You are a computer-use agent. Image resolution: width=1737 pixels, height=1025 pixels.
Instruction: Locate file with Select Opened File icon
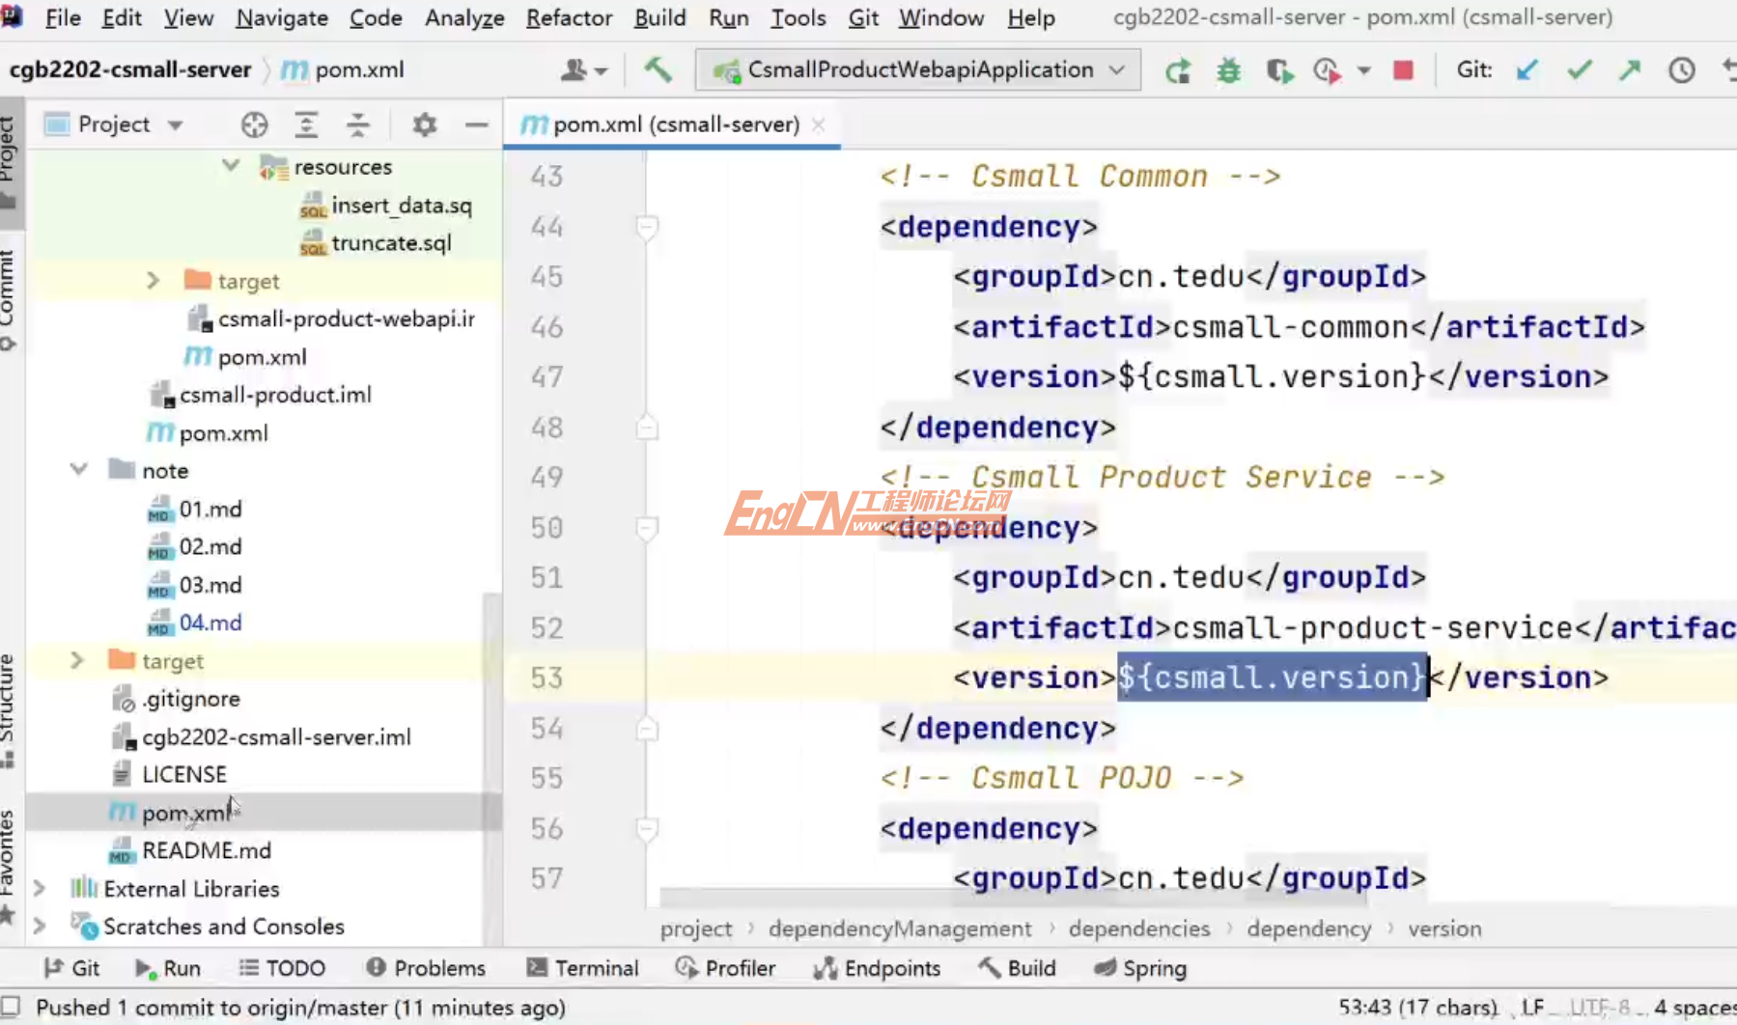coord(254,125)
